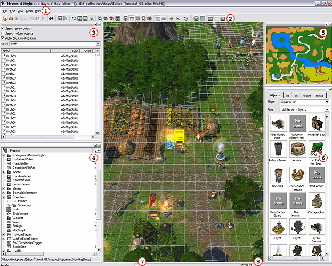This screenshot has height=266, width=332.
Task: Expand the Secondary objectives node
Action: tap(9, 205)
